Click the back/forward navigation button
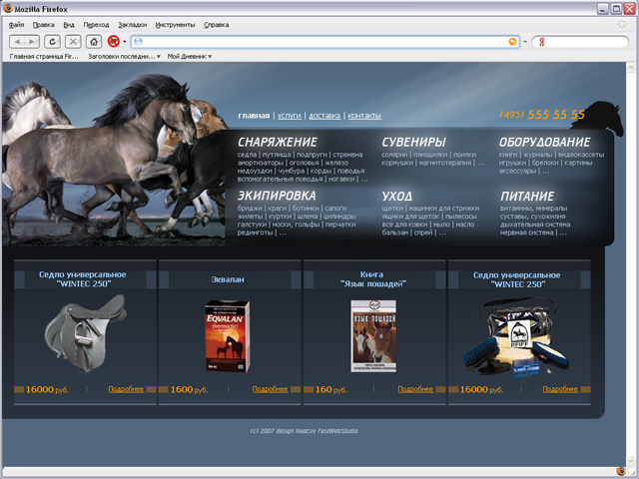 pos(24,42)
